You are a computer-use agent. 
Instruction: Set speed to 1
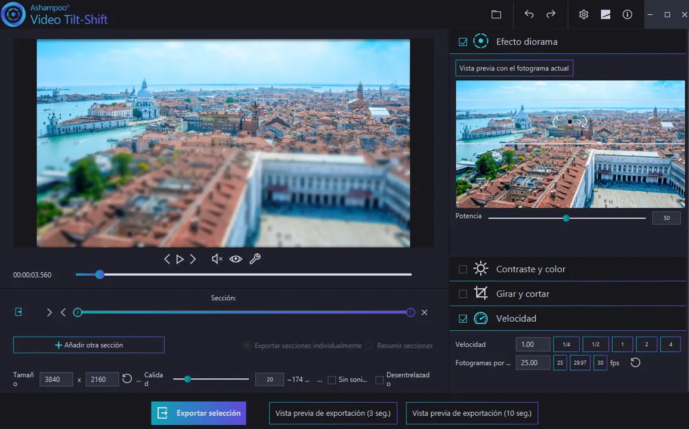[x=622, y=344]
